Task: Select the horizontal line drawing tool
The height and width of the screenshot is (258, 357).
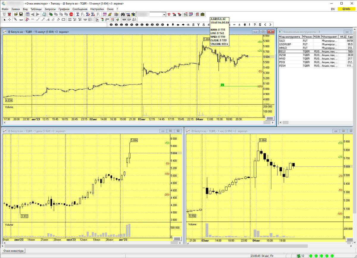Action: (x=32, y=19)
